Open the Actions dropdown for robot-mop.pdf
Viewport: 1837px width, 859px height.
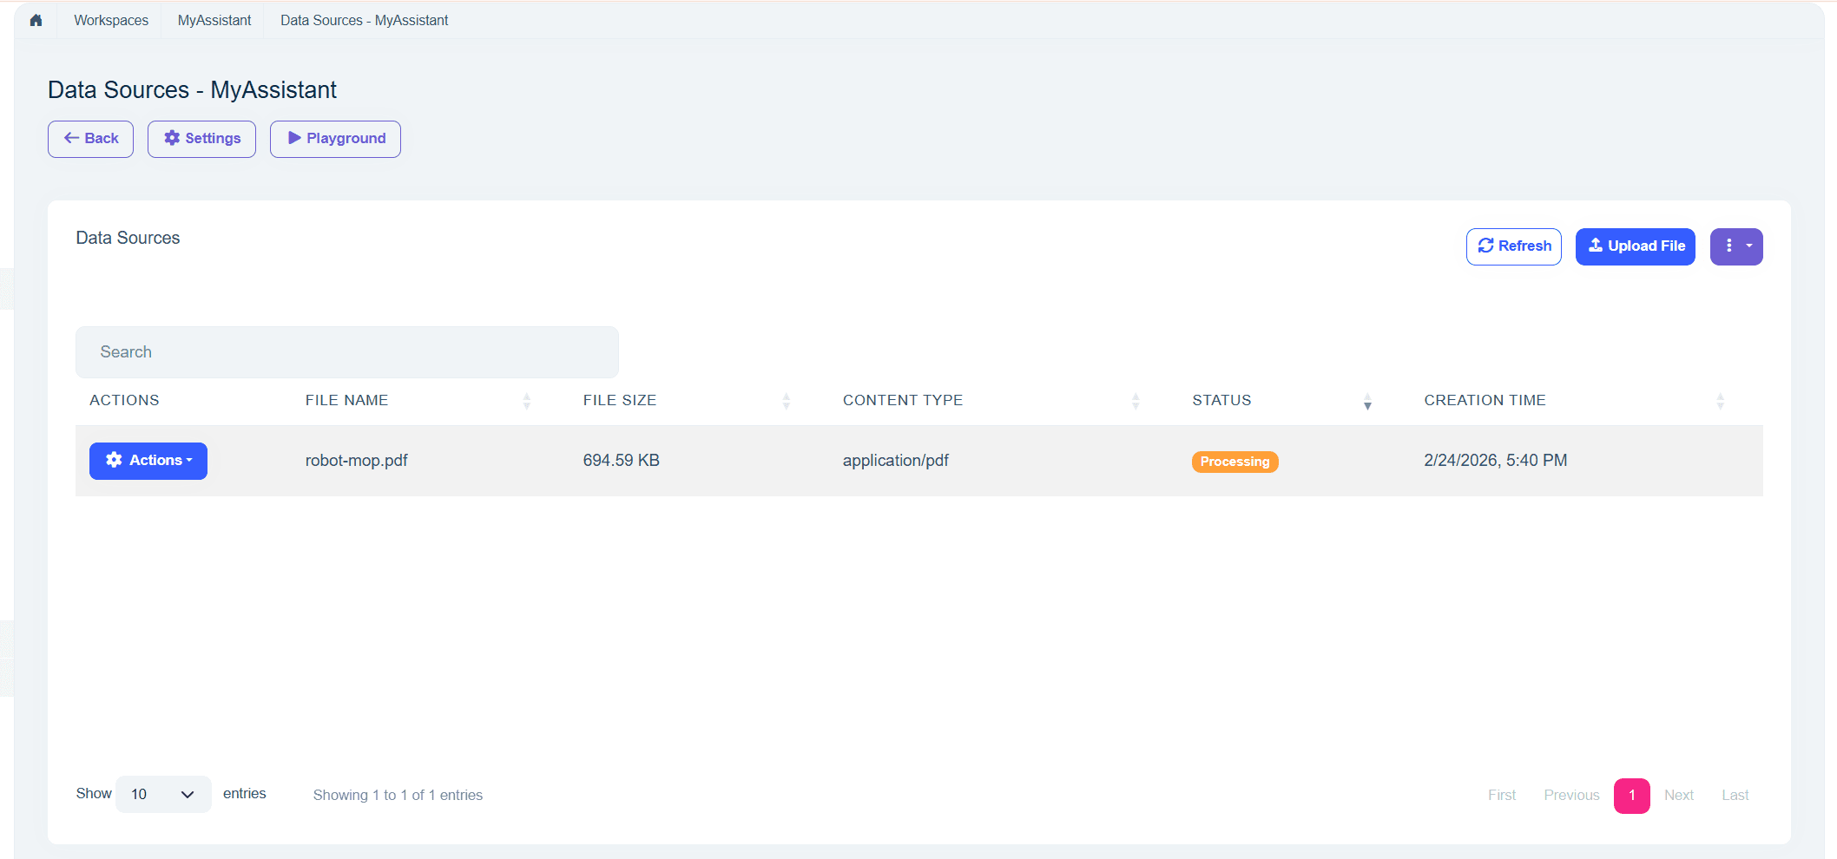coord(148,461)
